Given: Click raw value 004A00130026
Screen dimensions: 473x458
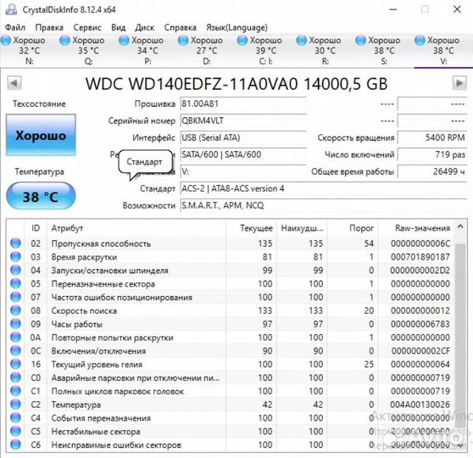Looking at the screenshot, I should (420, 405).
